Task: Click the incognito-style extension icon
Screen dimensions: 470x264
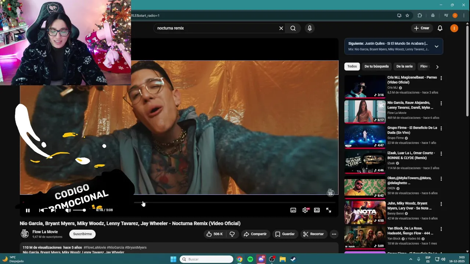Action: (433, 15)
